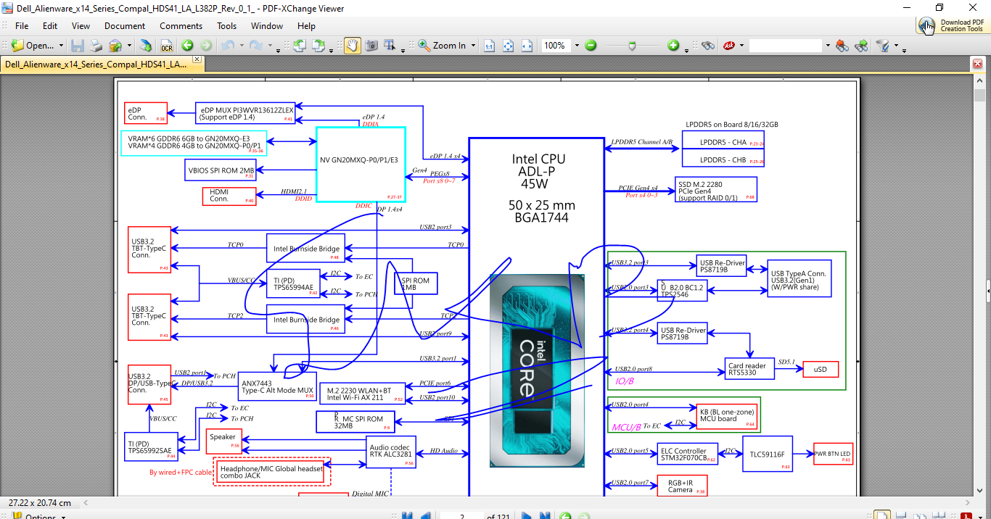
Task: Click Find Next binoculars icon
Action: pos(861,45)
